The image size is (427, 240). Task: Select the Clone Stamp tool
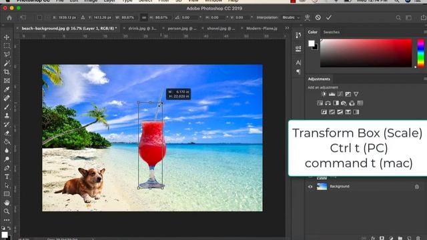click(7, 115)
